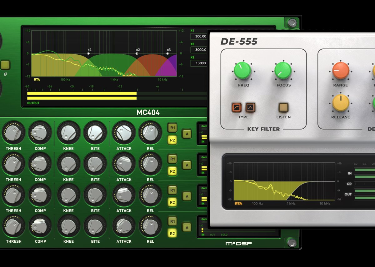Screen dimensions: 375x267
Task: Click the second band COMP knob
Action: point(40,164)
